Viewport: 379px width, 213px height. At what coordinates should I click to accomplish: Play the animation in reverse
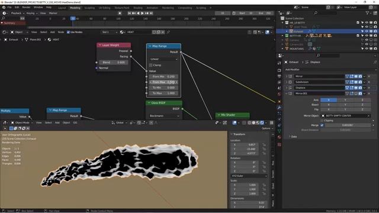(x=138, y=13)
